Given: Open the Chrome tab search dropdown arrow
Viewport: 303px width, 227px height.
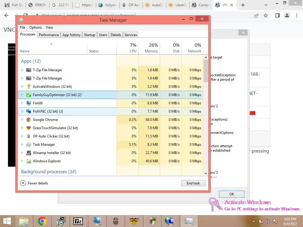Looking at the screenshot, I should tap(266, 5).
